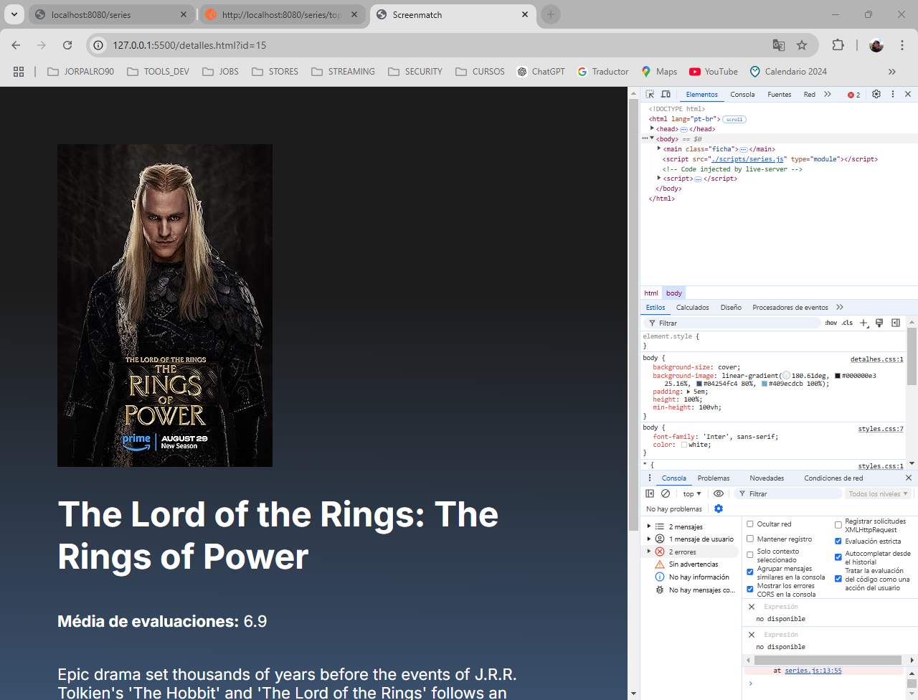Open the series.js:13:55 error link
Image resolution: width=918 pixels, height=700 pixels.
[813, 671]
